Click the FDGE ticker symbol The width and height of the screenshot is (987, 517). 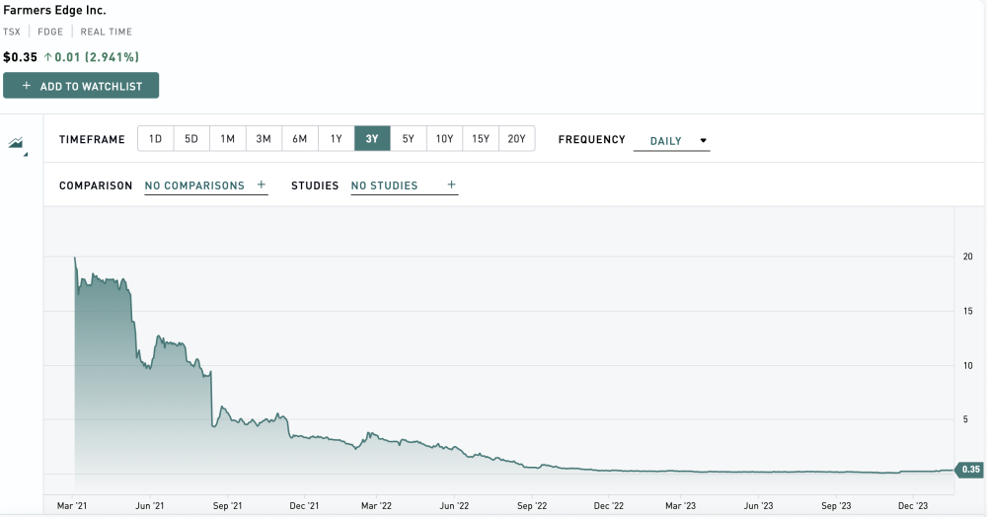(x=50, y=32)
